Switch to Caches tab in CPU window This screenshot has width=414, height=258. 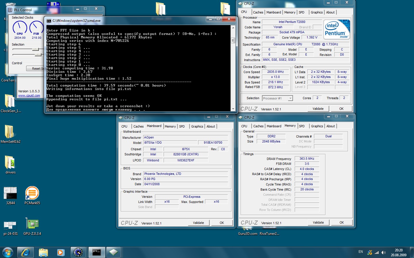(258, 12)
